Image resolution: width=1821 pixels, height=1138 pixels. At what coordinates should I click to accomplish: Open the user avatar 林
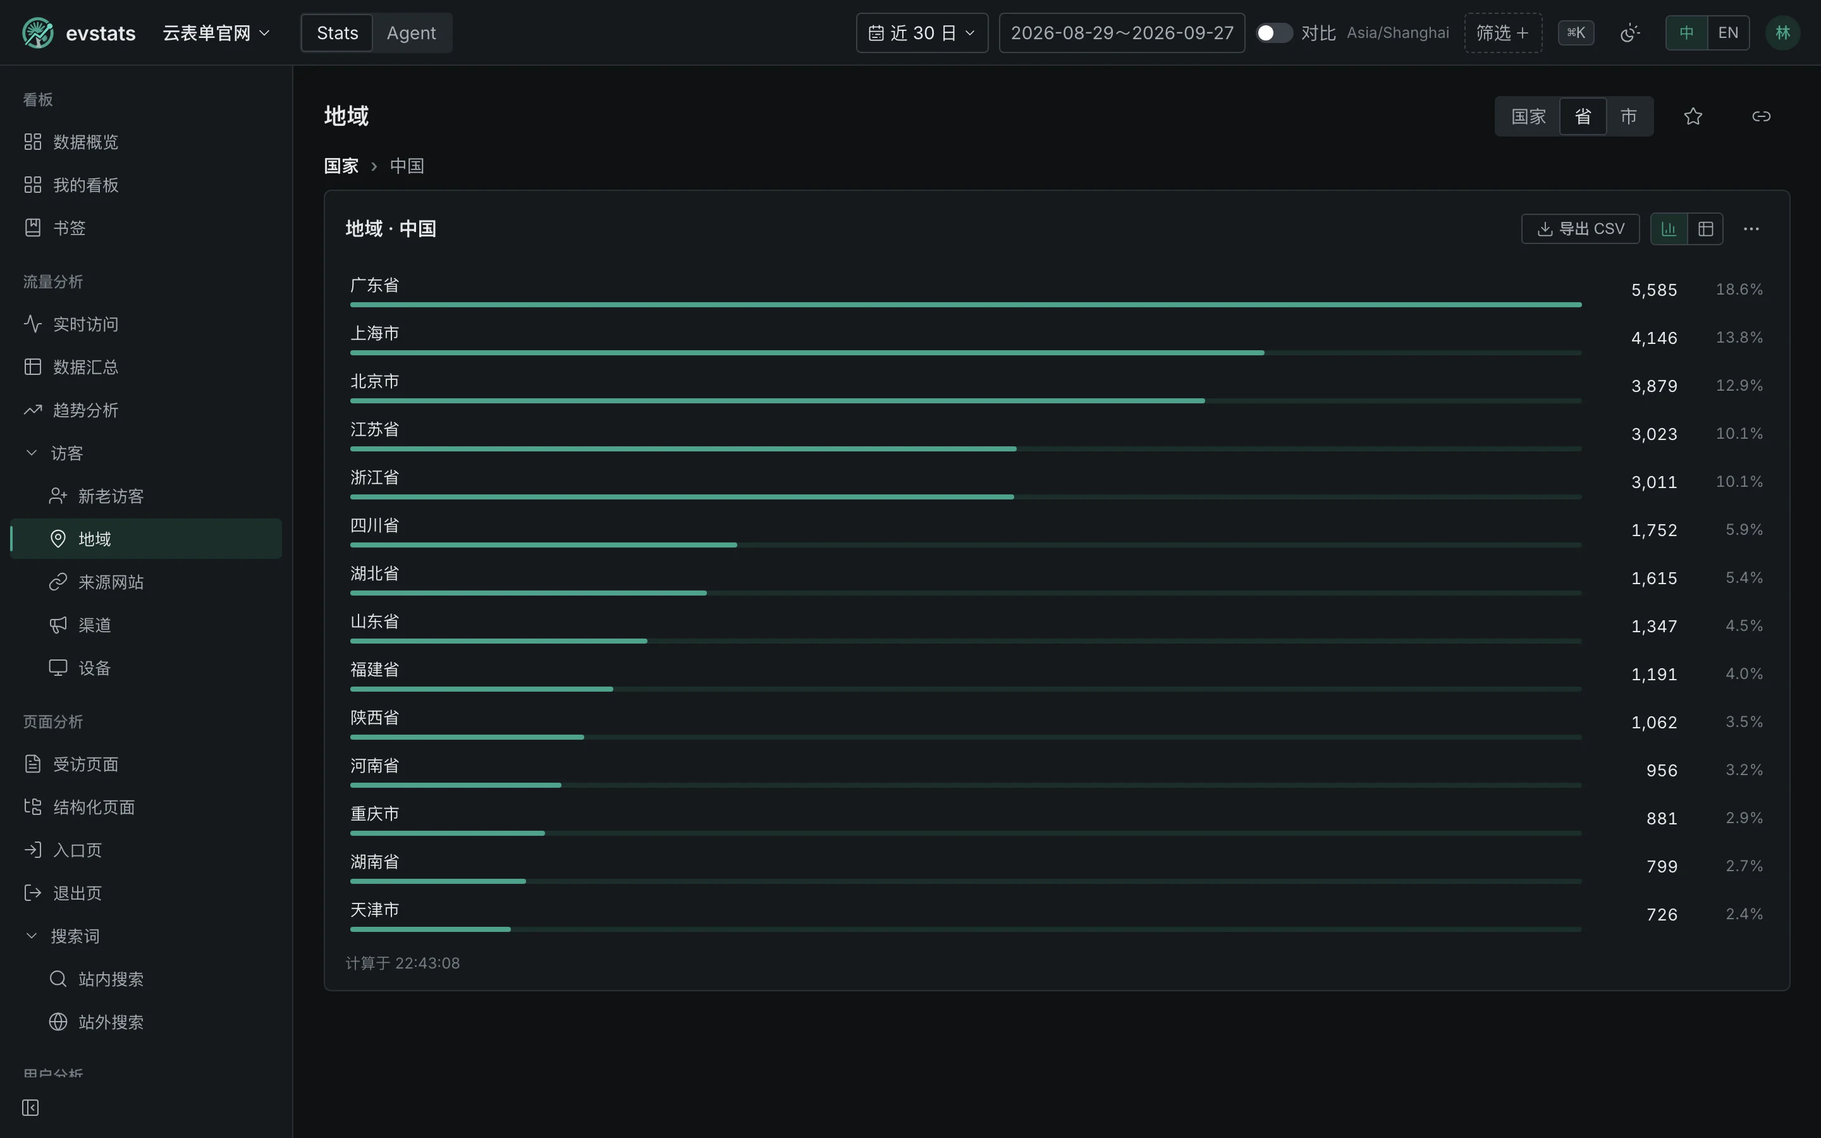(1782, 33)
